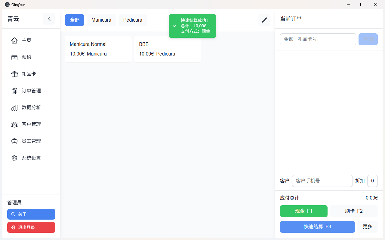Select the 全部 category tab
This screenshot has height=240, width=385.
click(x=75, y=20)
